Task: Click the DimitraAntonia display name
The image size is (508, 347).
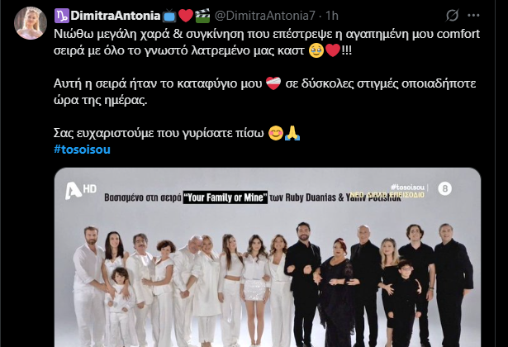Action: pos(116,16)
